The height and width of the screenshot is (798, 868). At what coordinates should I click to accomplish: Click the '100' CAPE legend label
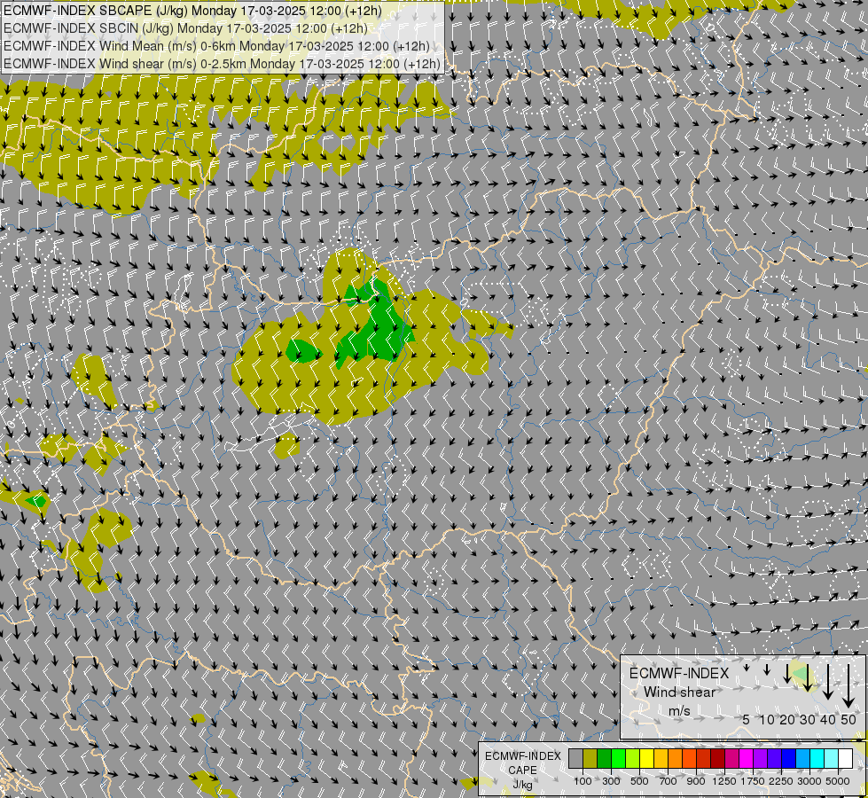pos(583,781)
